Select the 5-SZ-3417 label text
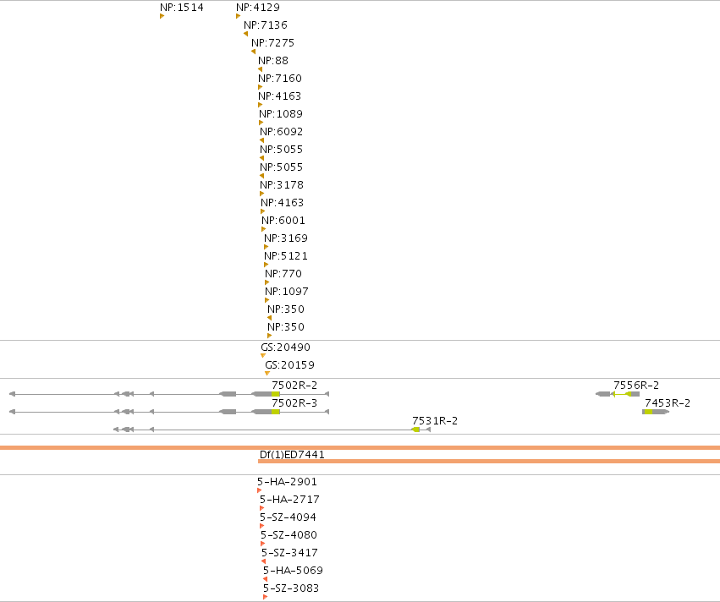The image size is (720, 602). pos(289,553)
